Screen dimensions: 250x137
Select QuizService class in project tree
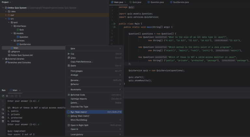[x=25, y=44]
